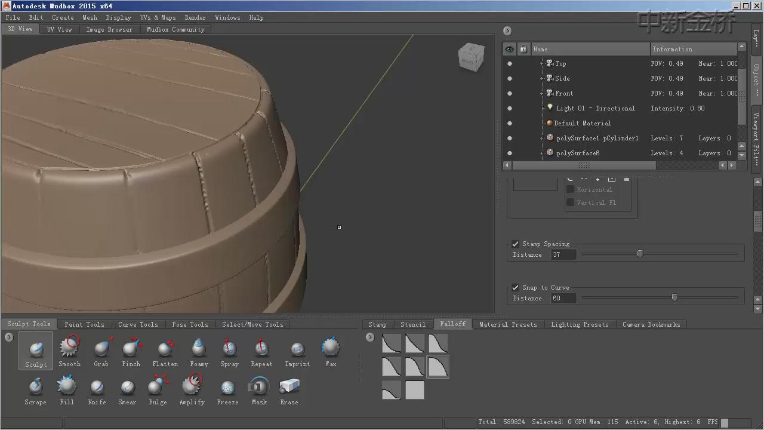Click the arrow button of the Sculpt Tools tray
The width and height of the screenshot is (764, 430).
click(9, 337)
